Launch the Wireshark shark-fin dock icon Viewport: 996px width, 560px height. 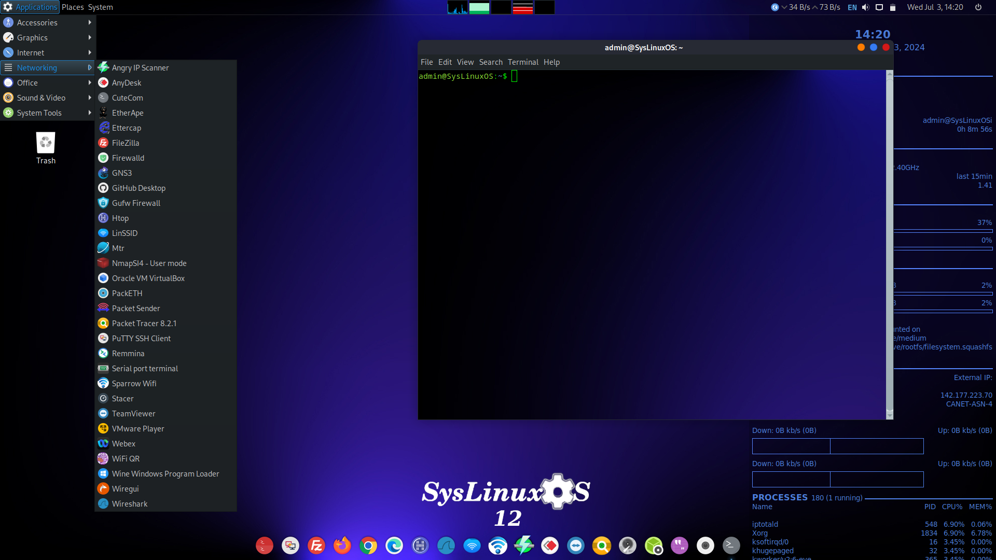point(446,545)
